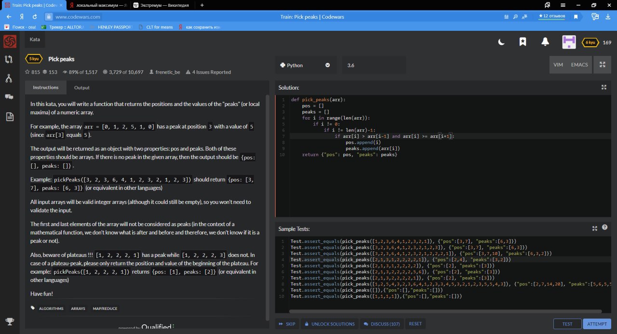Open the kumite fork icon in sidebar
This screenshot has height=334, width=617.
coord(9,79)
